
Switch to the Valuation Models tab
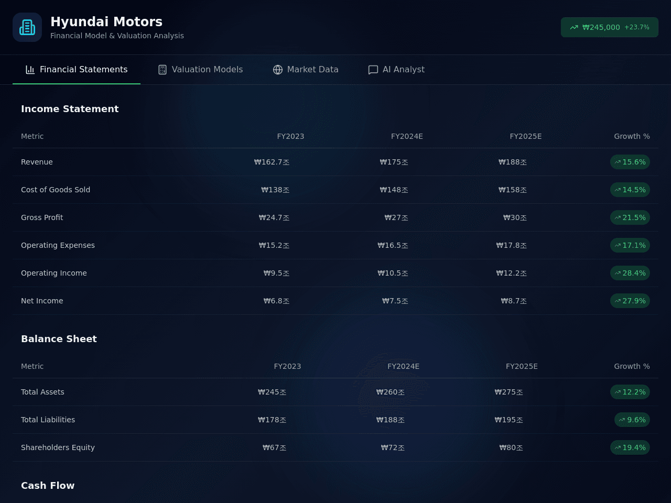click(200, 70)
